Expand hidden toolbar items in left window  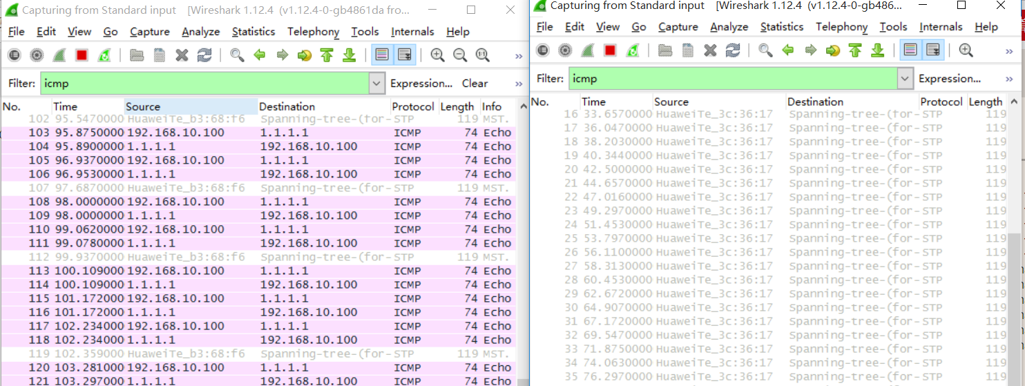[519, 56]
